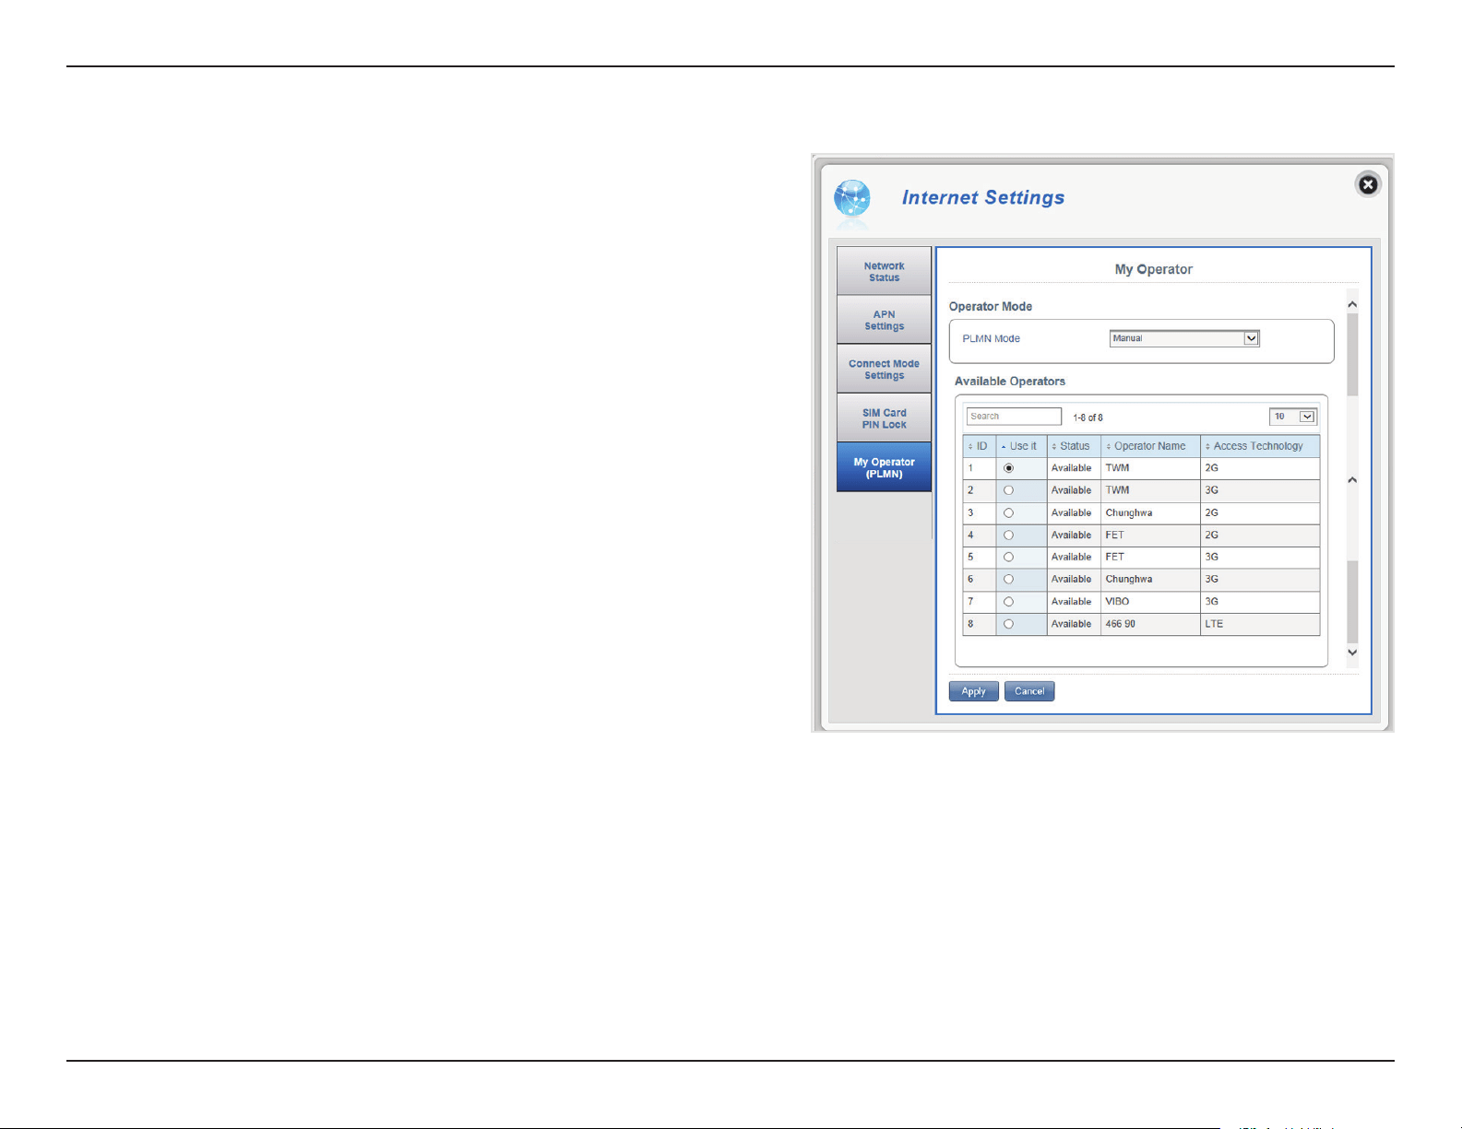
Task: Choose the 466 90 LTE operator radio
Action: point(1008,624)
